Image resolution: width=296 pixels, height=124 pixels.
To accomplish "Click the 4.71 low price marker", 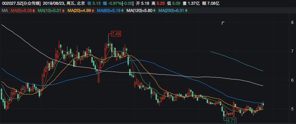I will (x=231, y=120).
